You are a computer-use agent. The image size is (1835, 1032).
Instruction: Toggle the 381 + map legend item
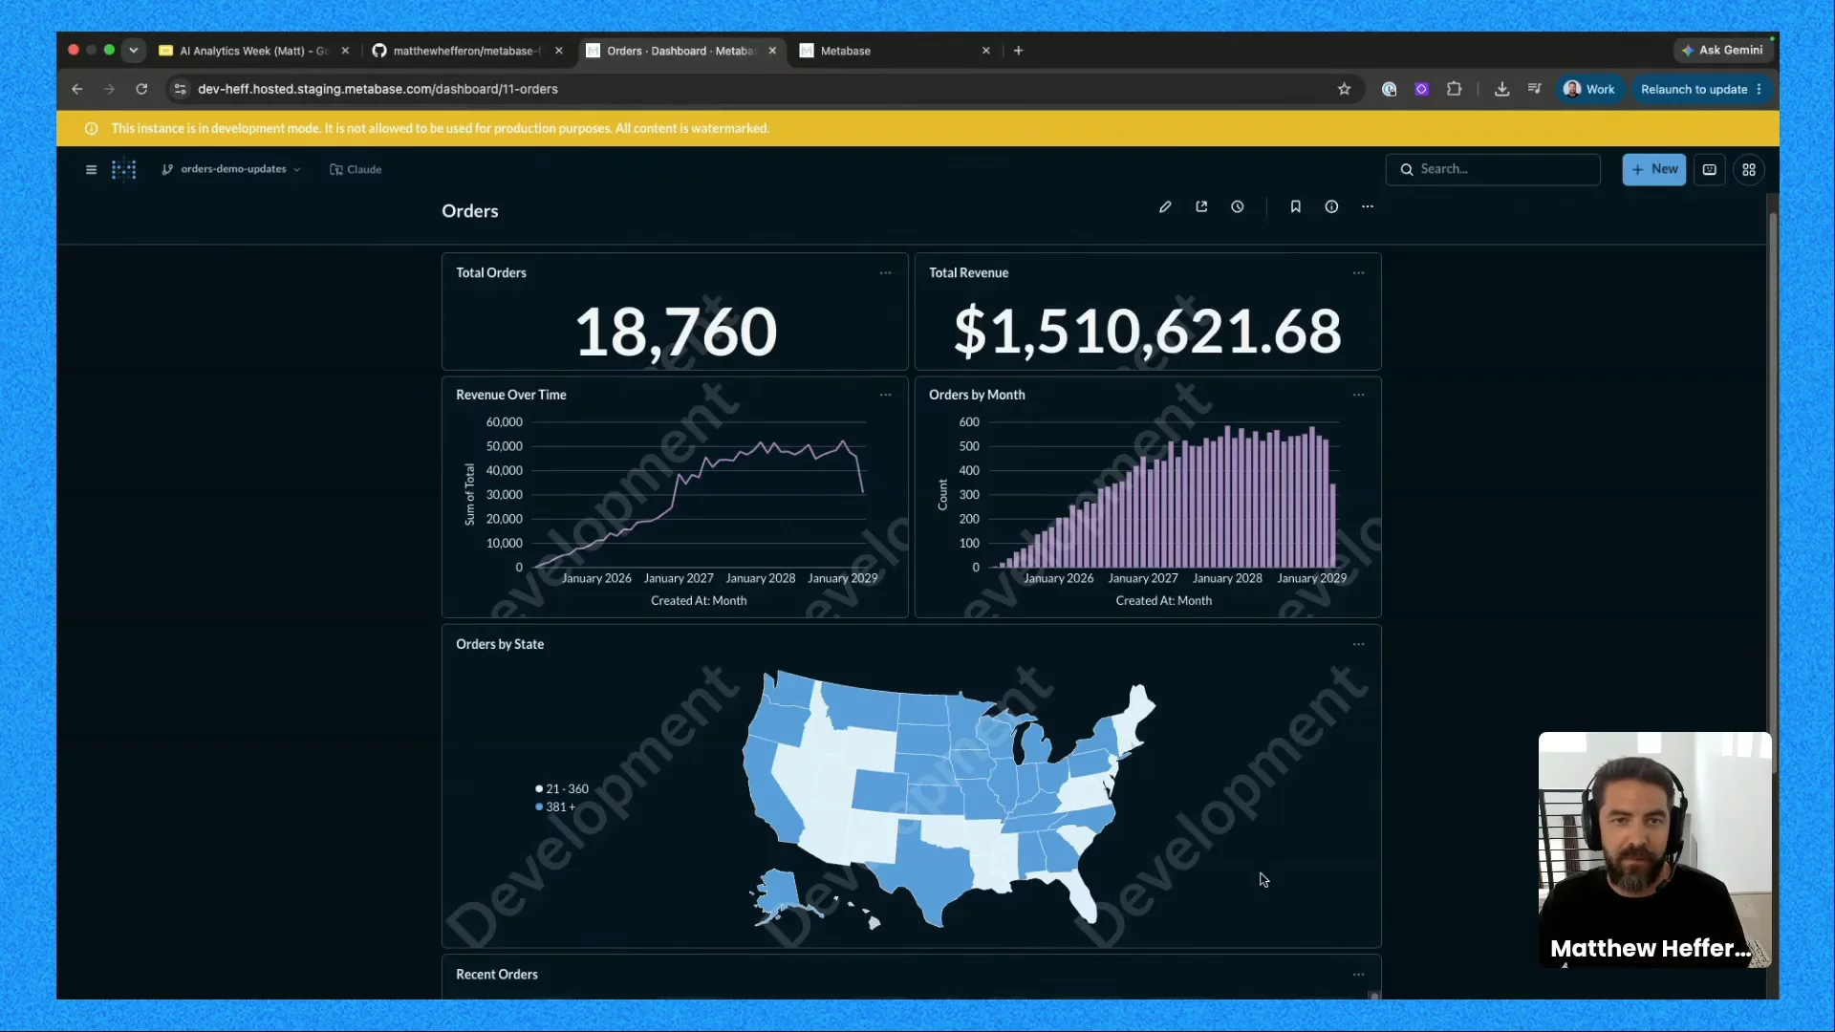(x=555, y=807)
